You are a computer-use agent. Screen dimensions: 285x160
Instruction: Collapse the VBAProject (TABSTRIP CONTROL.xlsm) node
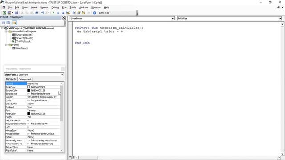point(2,28)
